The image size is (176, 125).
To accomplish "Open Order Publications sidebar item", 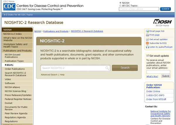I will [17, 69].
